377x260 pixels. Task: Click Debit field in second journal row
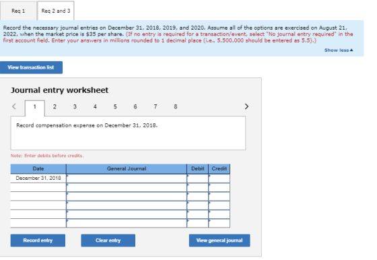198,187
